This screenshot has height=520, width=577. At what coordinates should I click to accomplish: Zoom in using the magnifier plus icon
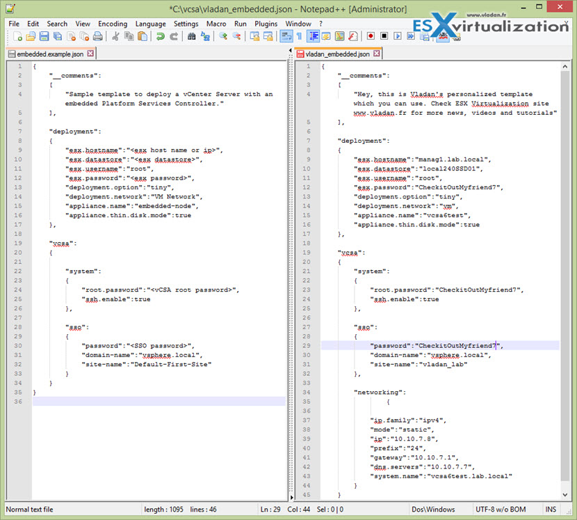pos(223,36)
